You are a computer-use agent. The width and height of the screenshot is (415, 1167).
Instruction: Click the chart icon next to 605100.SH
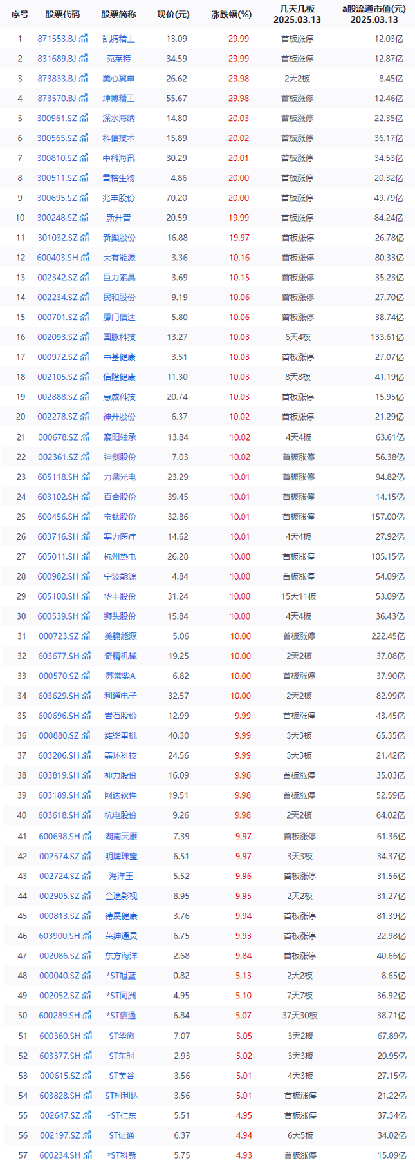(86, 596)
